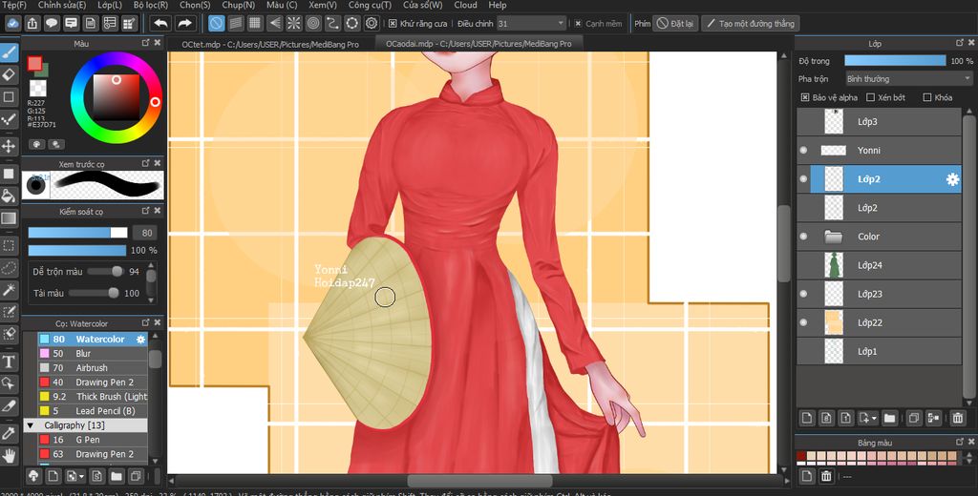The image size is (978, 496).
Task: Open Bộ lọc(R) filter menu
Action: click(150, 5)
